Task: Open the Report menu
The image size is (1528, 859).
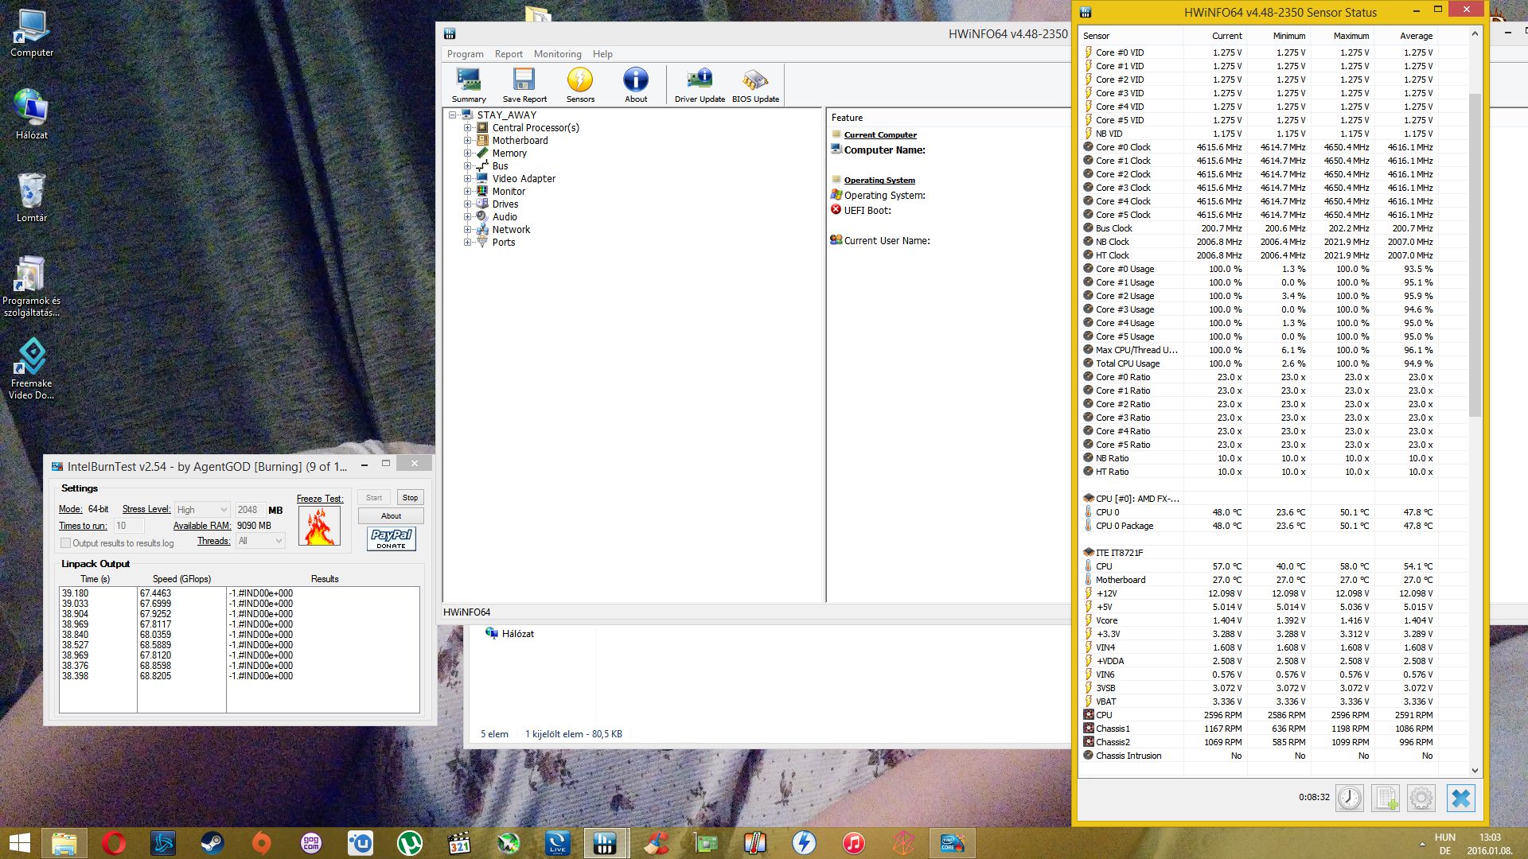Action: click(x=509, y=54)
